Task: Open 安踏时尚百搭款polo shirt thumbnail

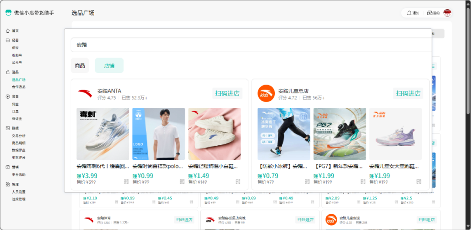Action: 159,134
